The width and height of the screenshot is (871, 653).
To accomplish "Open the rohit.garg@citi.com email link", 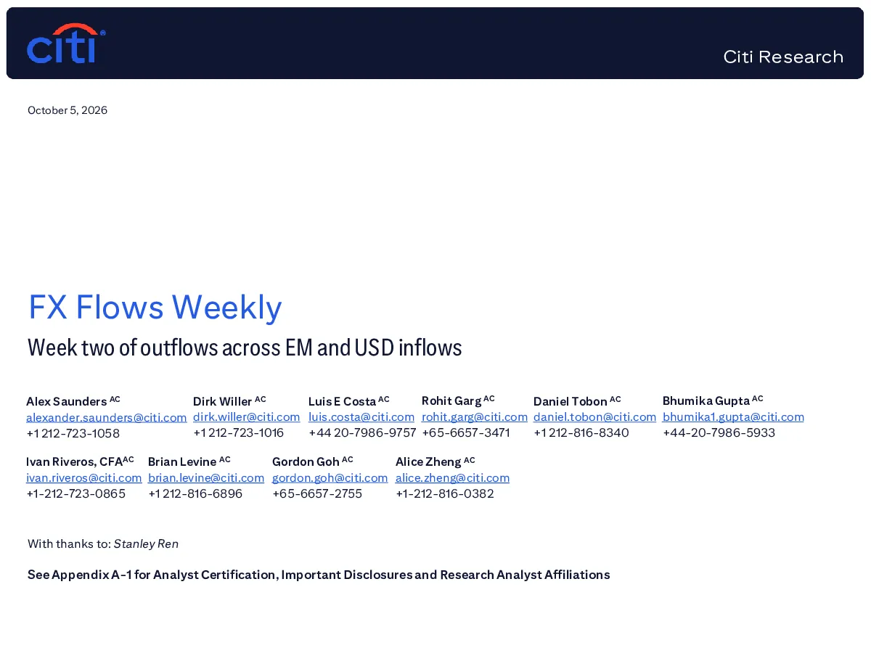I will click(475, 416).
